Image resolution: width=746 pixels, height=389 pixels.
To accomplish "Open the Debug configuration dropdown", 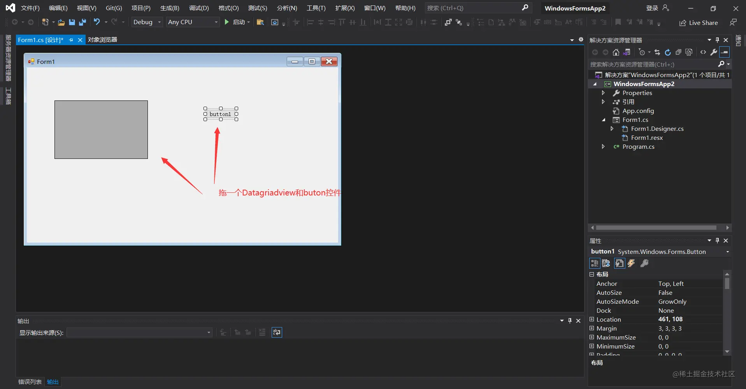I will click(x=147, y=22).
